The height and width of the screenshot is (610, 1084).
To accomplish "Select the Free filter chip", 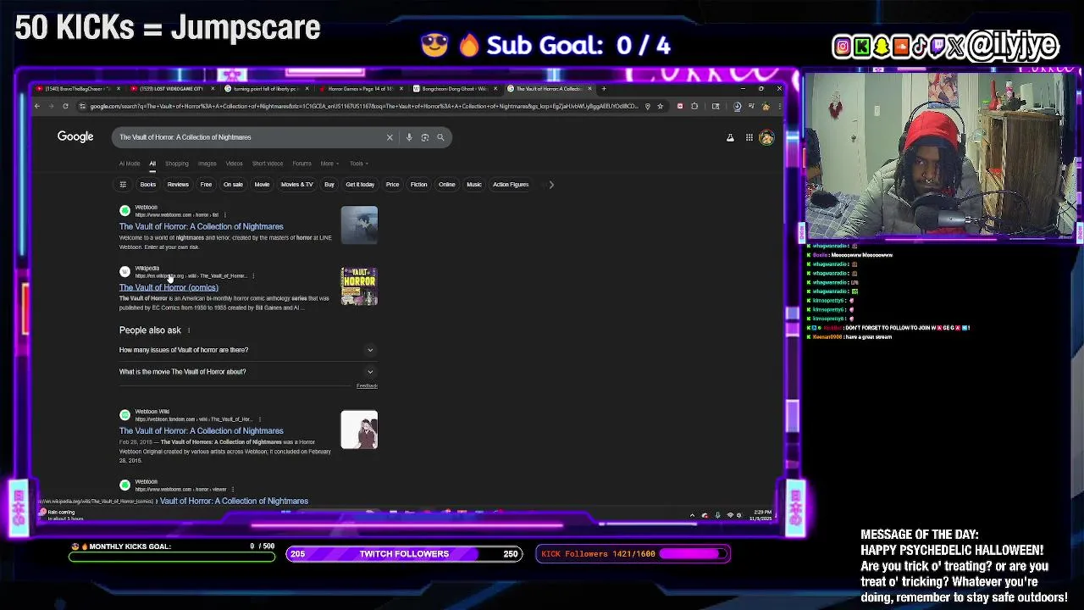I will tap(206, 184).
